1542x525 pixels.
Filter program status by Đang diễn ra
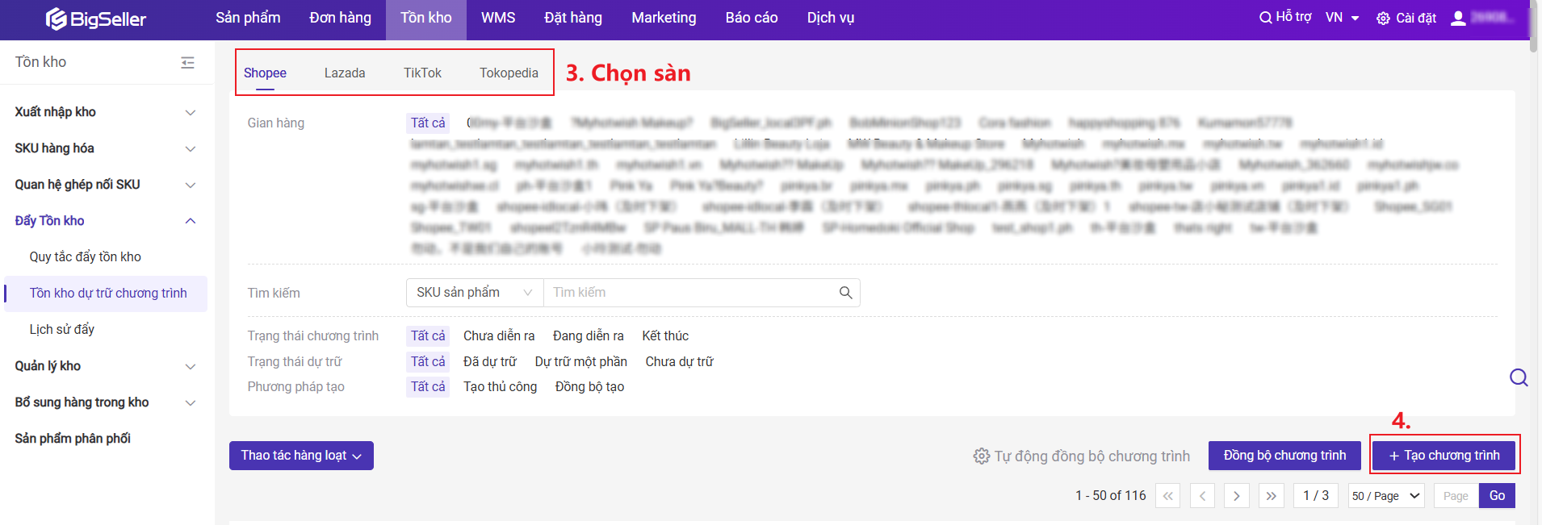pyautogui.click(x=589, y=336)
